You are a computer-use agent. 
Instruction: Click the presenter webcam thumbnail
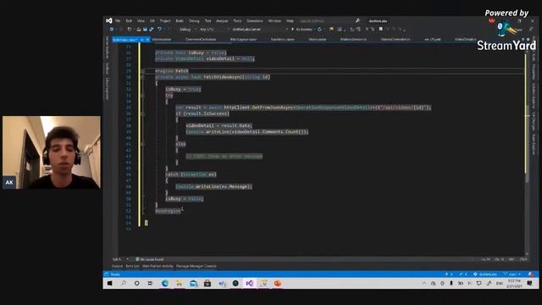(x=52, y=152)
